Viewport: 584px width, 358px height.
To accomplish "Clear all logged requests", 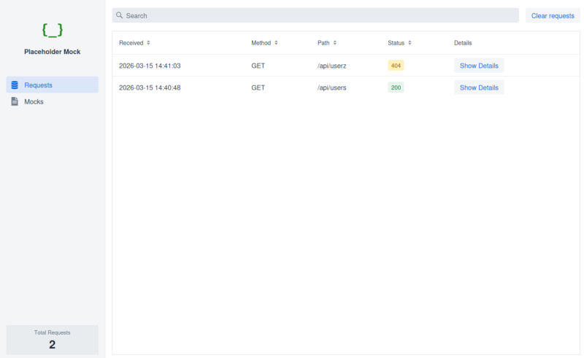I will pos(553,15).
